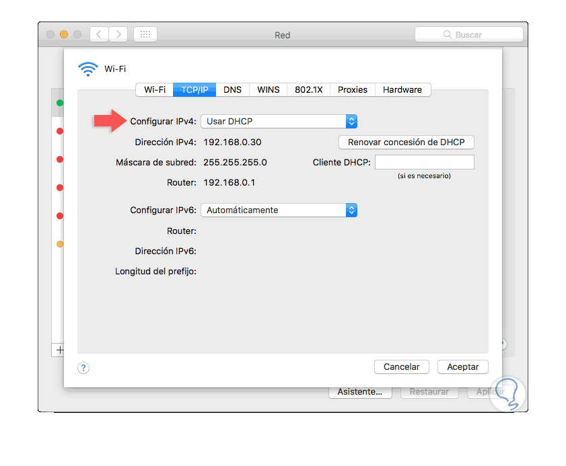Open the Proxies tab
566x466 pixels.
[x=353, y=90]
